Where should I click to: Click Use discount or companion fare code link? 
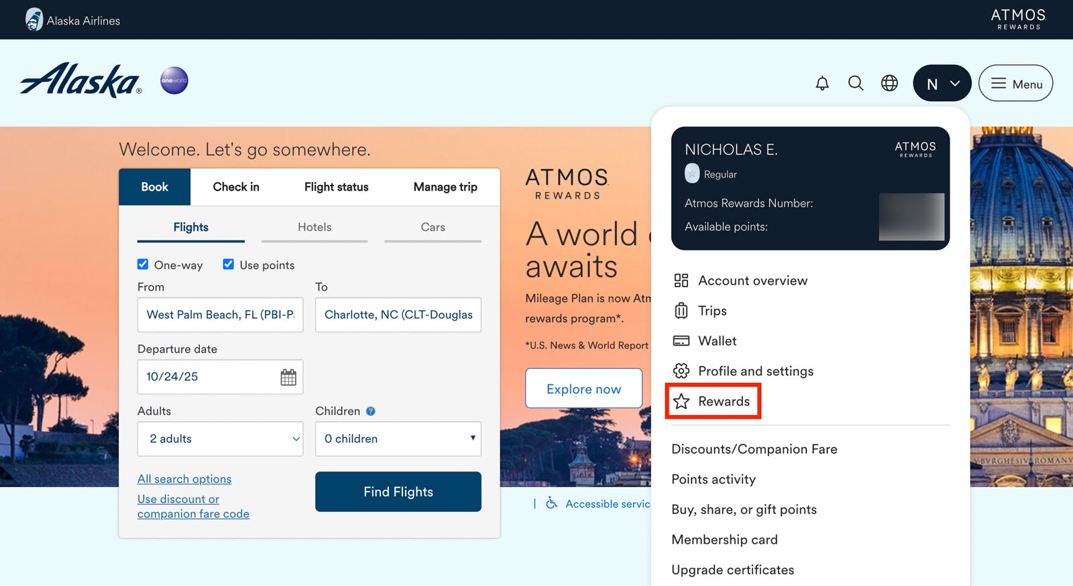193,506
